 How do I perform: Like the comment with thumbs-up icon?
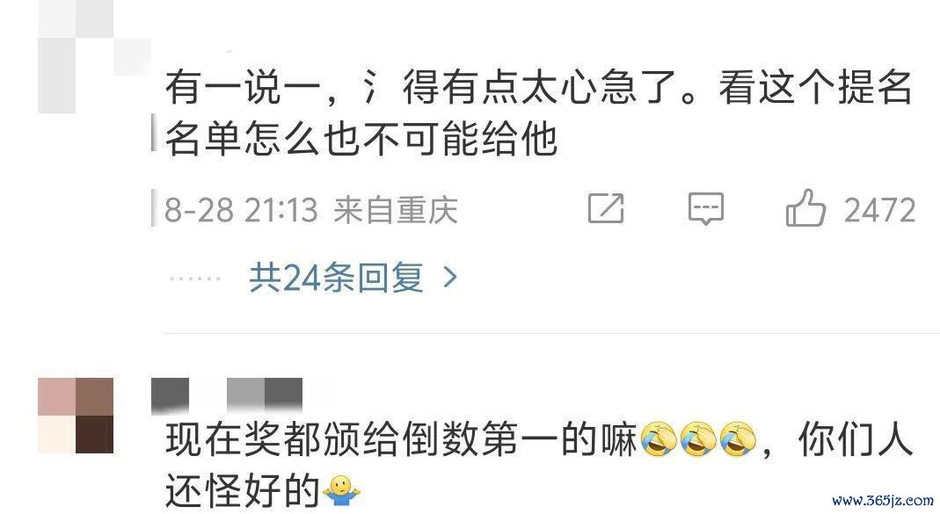point(805,208)
